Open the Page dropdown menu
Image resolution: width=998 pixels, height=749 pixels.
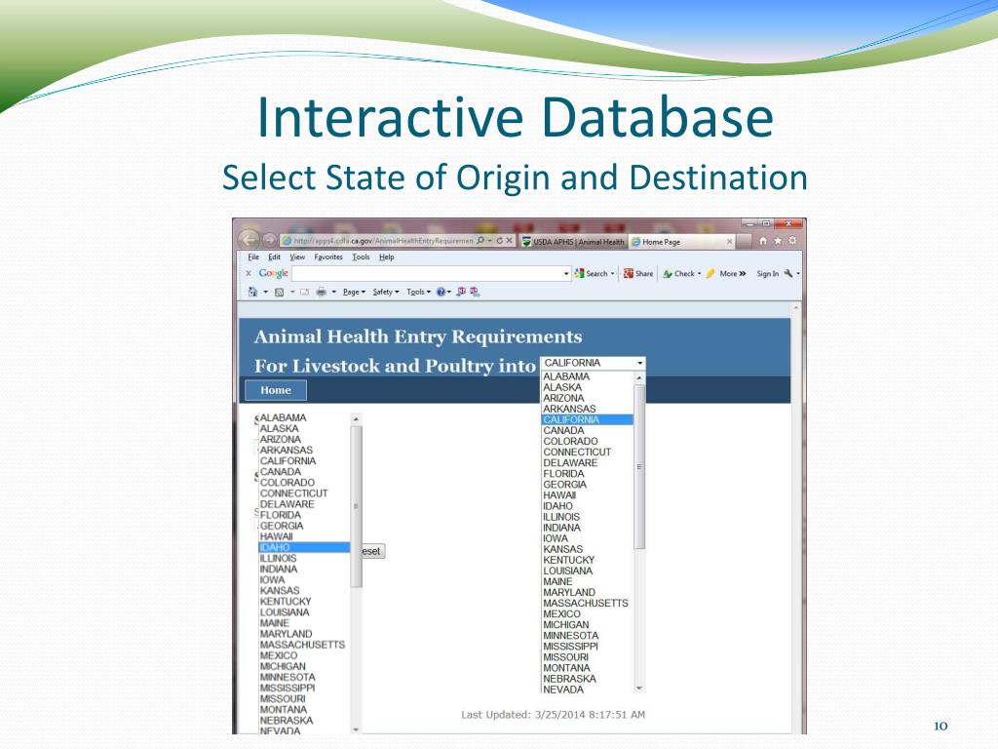pos(354,292)
